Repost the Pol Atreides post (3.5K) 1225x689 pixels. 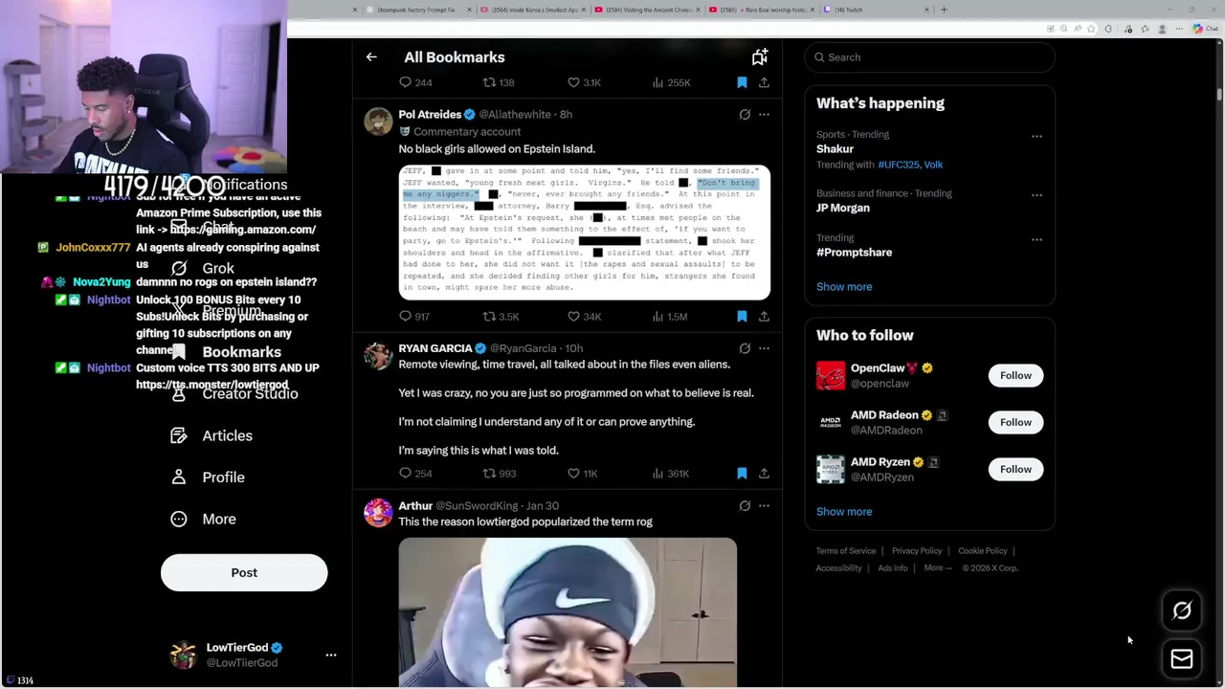(x=501, y=317)
